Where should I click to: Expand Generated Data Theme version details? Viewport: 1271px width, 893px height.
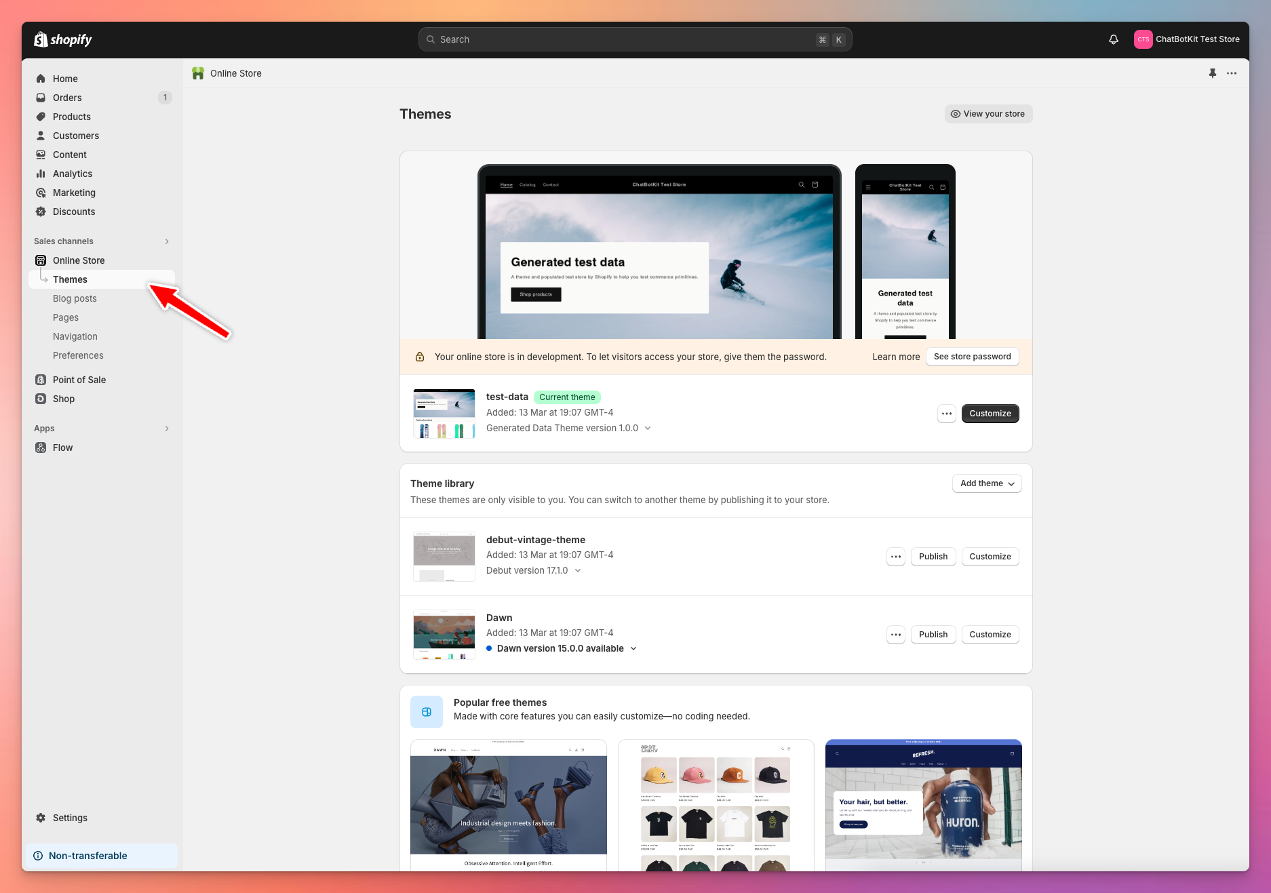click(648, 429)
